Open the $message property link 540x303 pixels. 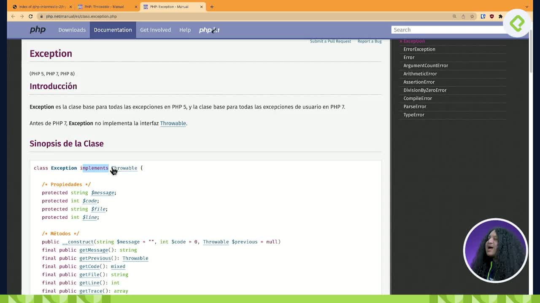103,193
